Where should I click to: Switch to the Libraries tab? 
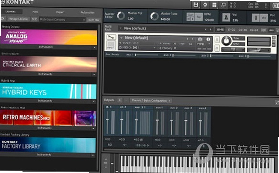tap(11, 12)
